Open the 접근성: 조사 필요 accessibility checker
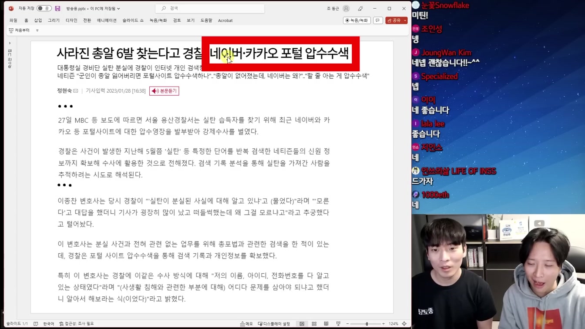585x329 pixels. pos(77,324)
